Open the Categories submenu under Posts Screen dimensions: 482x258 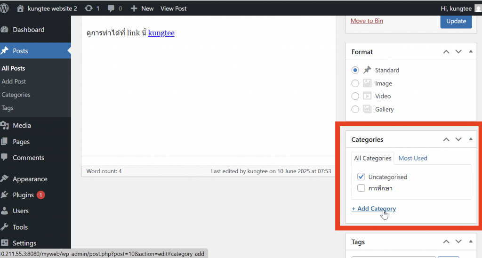point(16,95)
